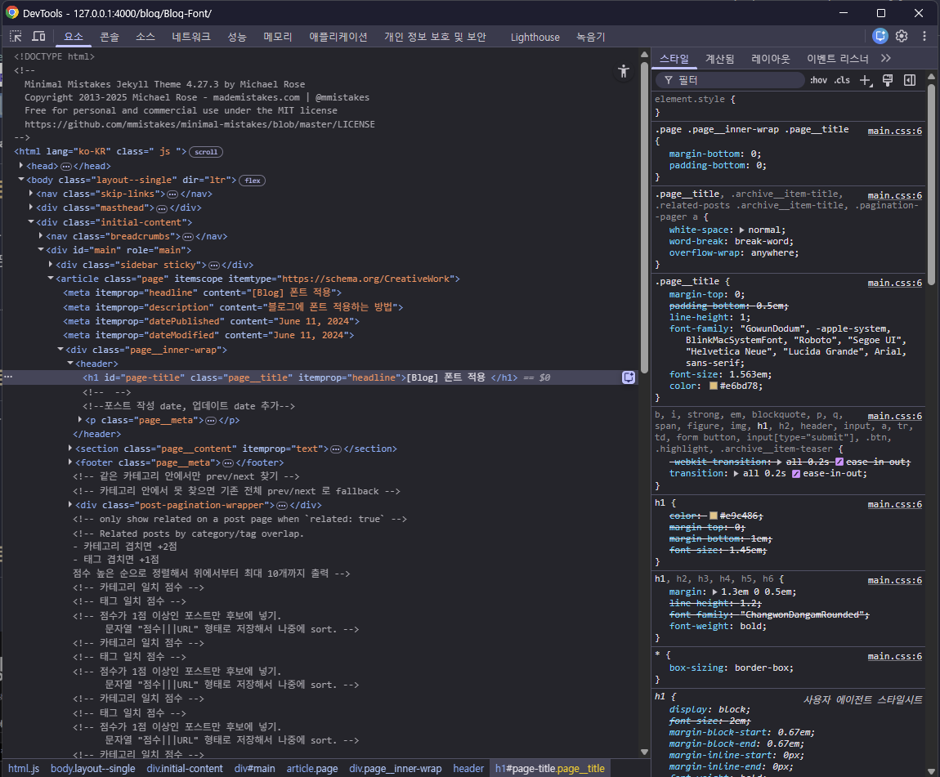Toggle the :hov element state panel

(x=818, y=80)
